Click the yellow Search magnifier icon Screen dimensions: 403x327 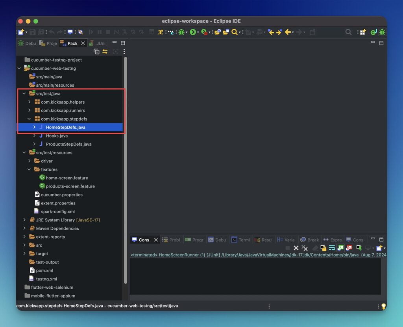pos(235,32)
